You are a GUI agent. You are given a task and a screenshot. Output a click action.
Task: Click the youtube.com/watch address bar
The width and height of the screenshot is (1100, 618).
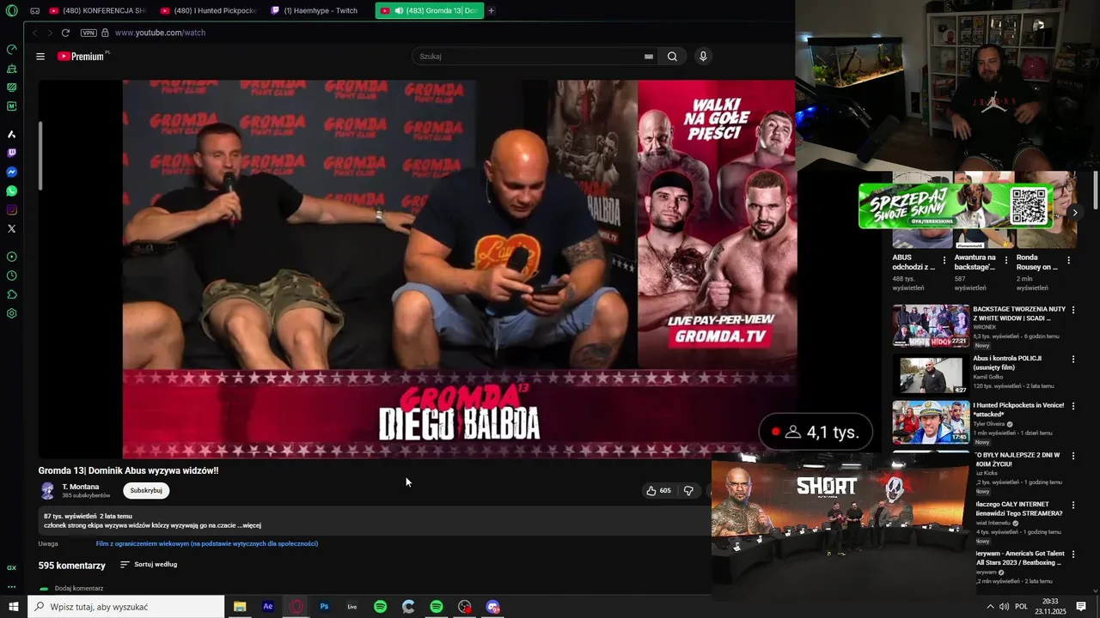(x=160, y=33)
